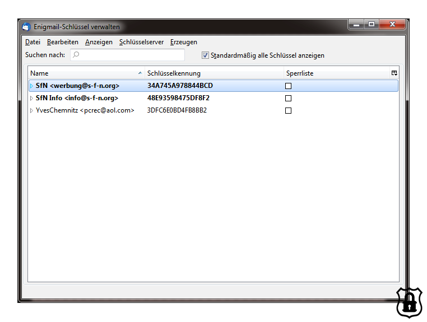Maximize the Enigmail key manager window
The image size is (427, 322).
point(372,25)
